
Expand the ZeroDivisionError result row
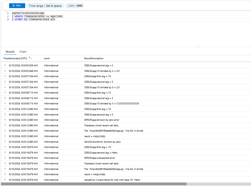[5, 142]
